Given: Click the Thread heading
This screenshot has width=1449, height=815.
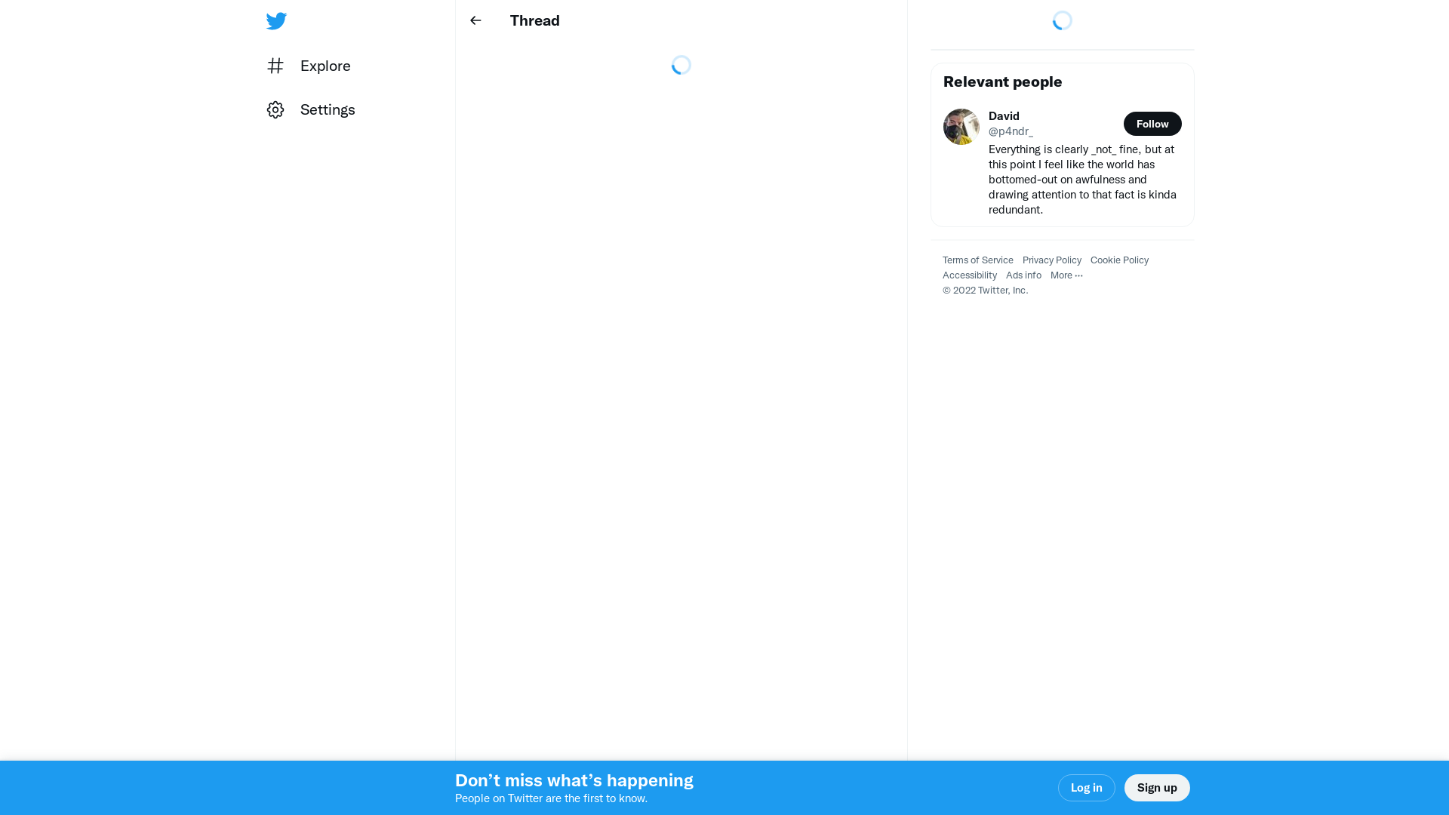Looking at the screenshot, I should click(x=534, y=20).
